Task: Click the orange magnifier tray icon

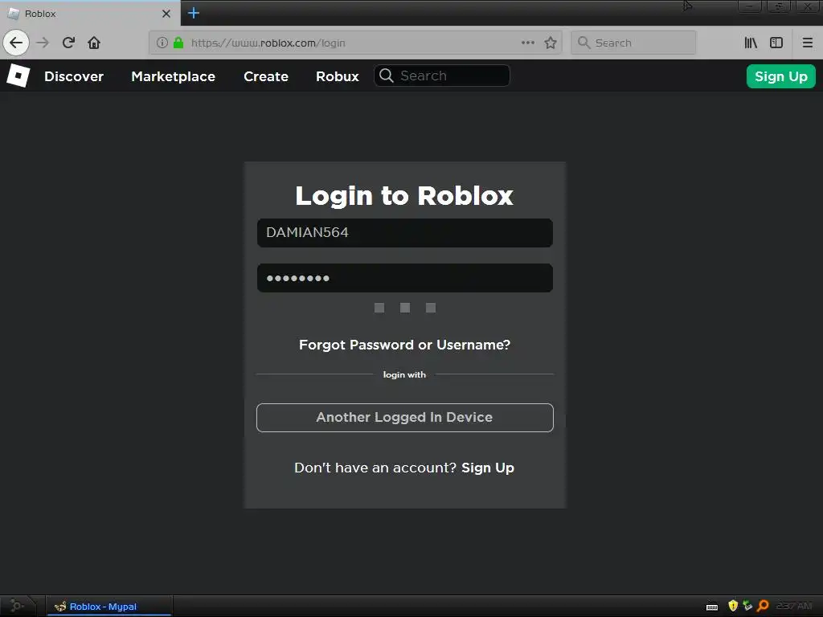Action: pyautogui.click(x=764, y=606)
